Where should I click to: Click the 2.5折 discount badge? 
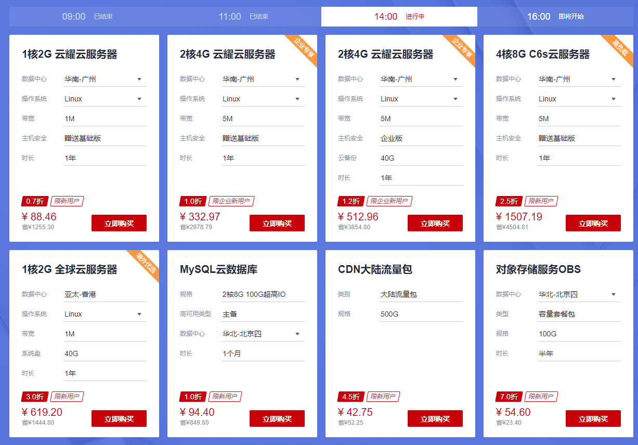(509, 201)
